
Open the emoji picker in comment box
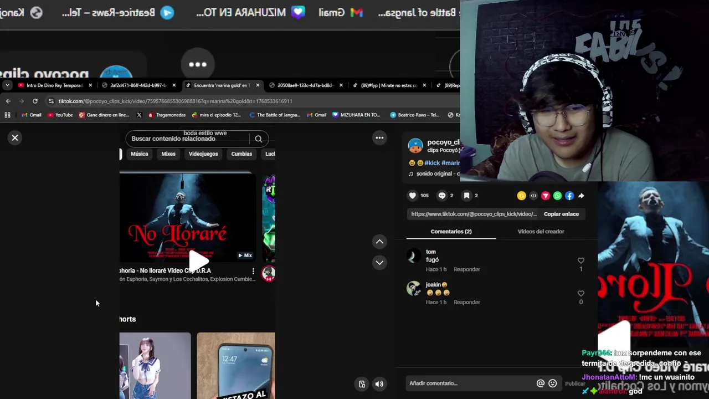click(x=553, y=383)
